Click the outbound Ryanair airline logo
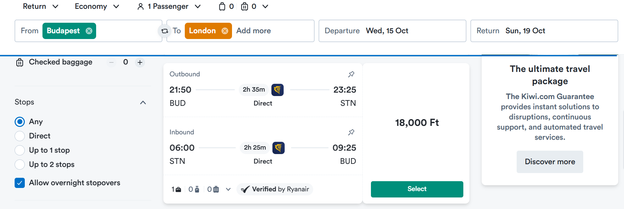This screenshot has height=209, width=624. (x=278, y=90)
